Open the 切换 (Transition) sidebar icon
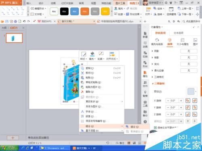This screenshot has height=151, width=202. [x=145, y=54]
